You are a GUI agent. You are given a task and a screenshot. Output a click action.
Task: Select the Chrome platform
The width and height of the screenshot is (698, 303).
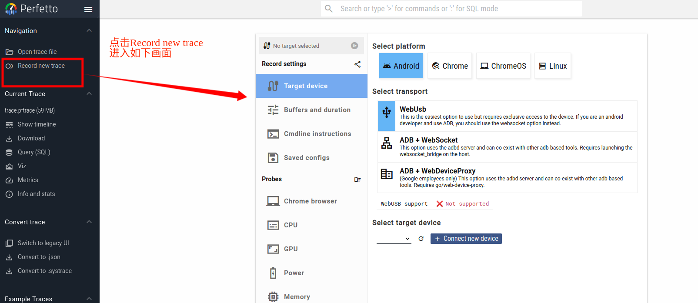pos(450,66)
